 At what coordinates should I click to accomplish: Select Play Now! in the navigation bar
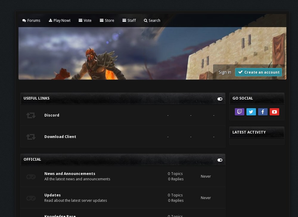[60, 21]
